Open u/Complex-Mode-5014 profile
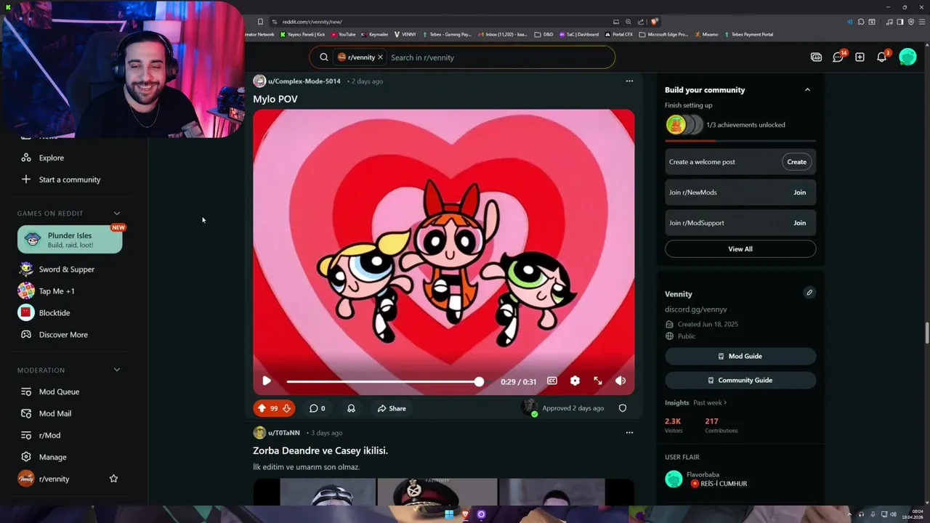The image size is (930, 523). point(304,81)
